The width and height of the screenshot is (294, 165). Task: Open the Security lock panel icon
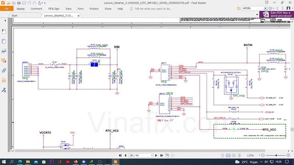pos(4,80)
